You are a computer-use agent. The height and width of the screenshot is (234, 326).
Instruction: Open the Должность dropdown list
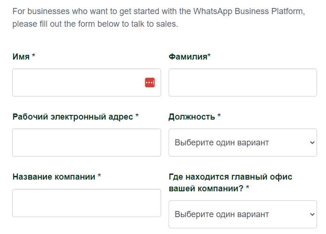coord(243,143)
